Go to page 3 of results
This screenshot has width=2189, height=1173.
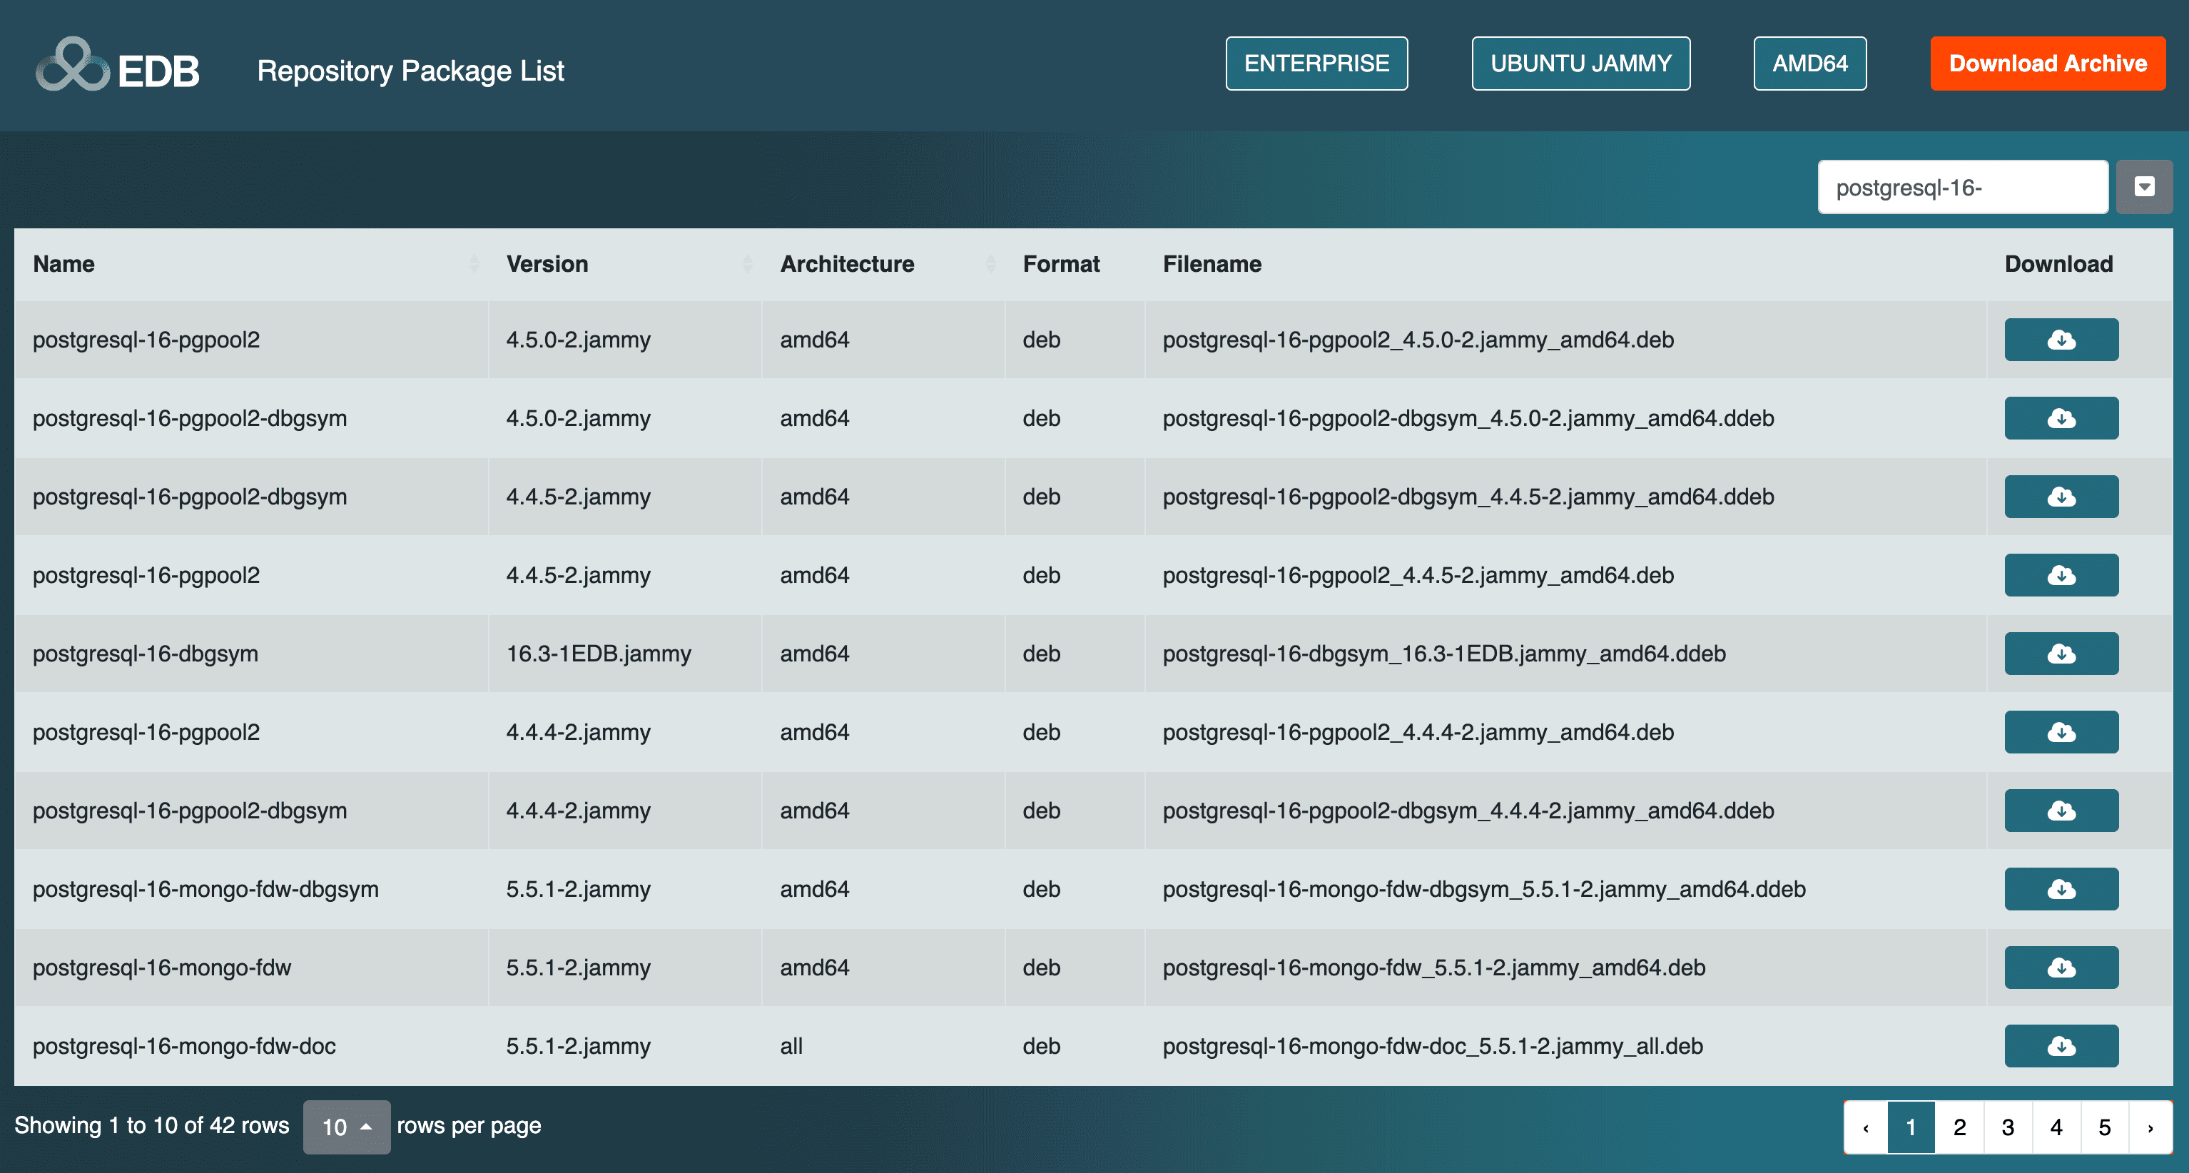coord(2008,1127)
